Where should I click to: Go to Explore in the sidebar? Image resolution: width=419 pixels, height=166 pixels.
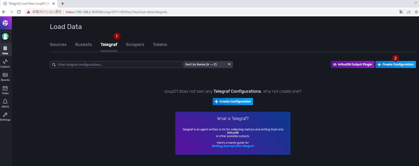pyautogui.click(x=5, y=63)
